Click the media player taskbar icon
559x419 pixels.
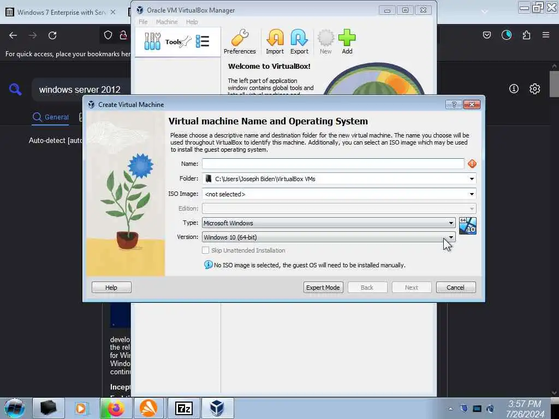point(81,408)
